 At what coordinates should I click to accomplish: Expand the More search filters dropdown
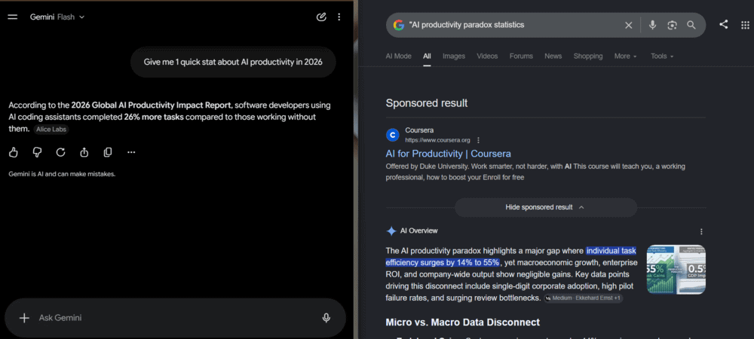click(625, 56)
